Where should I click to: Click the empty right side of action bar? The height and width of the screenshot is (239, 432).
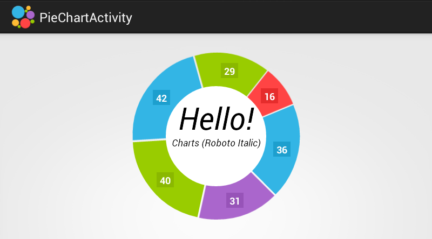tap(324, 17)
